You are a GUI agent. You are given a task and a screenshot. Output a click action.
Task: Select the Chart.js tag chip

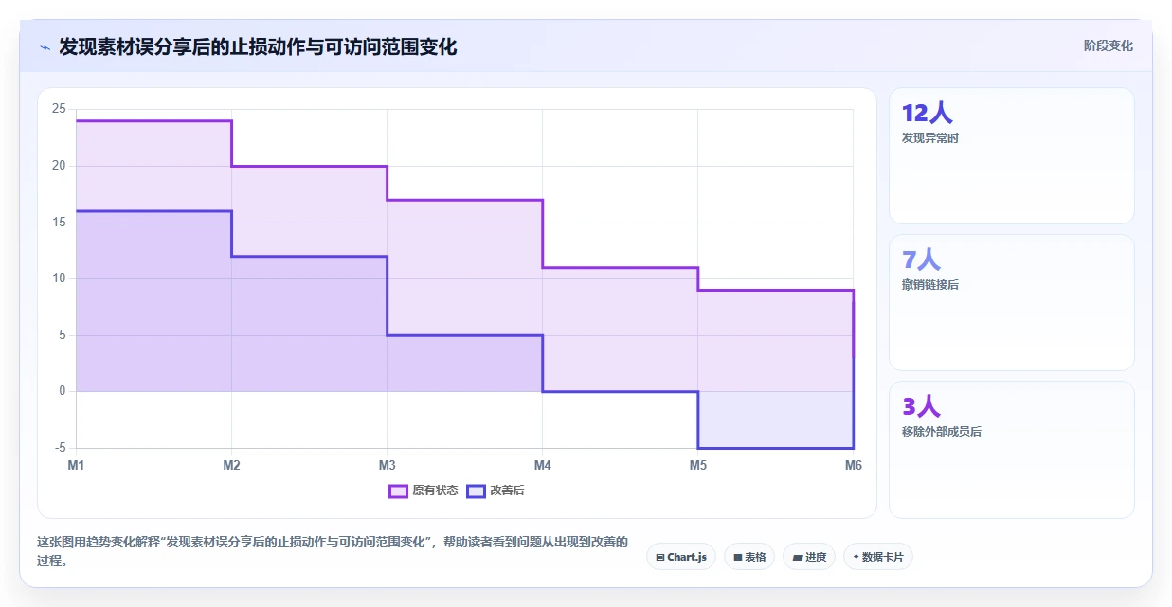(681, 557)
